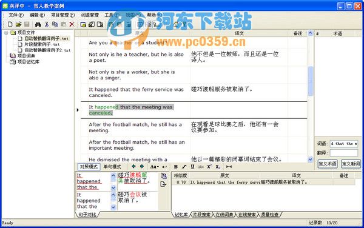Toggle Bold formatting
364x228 pixels.
176,167
